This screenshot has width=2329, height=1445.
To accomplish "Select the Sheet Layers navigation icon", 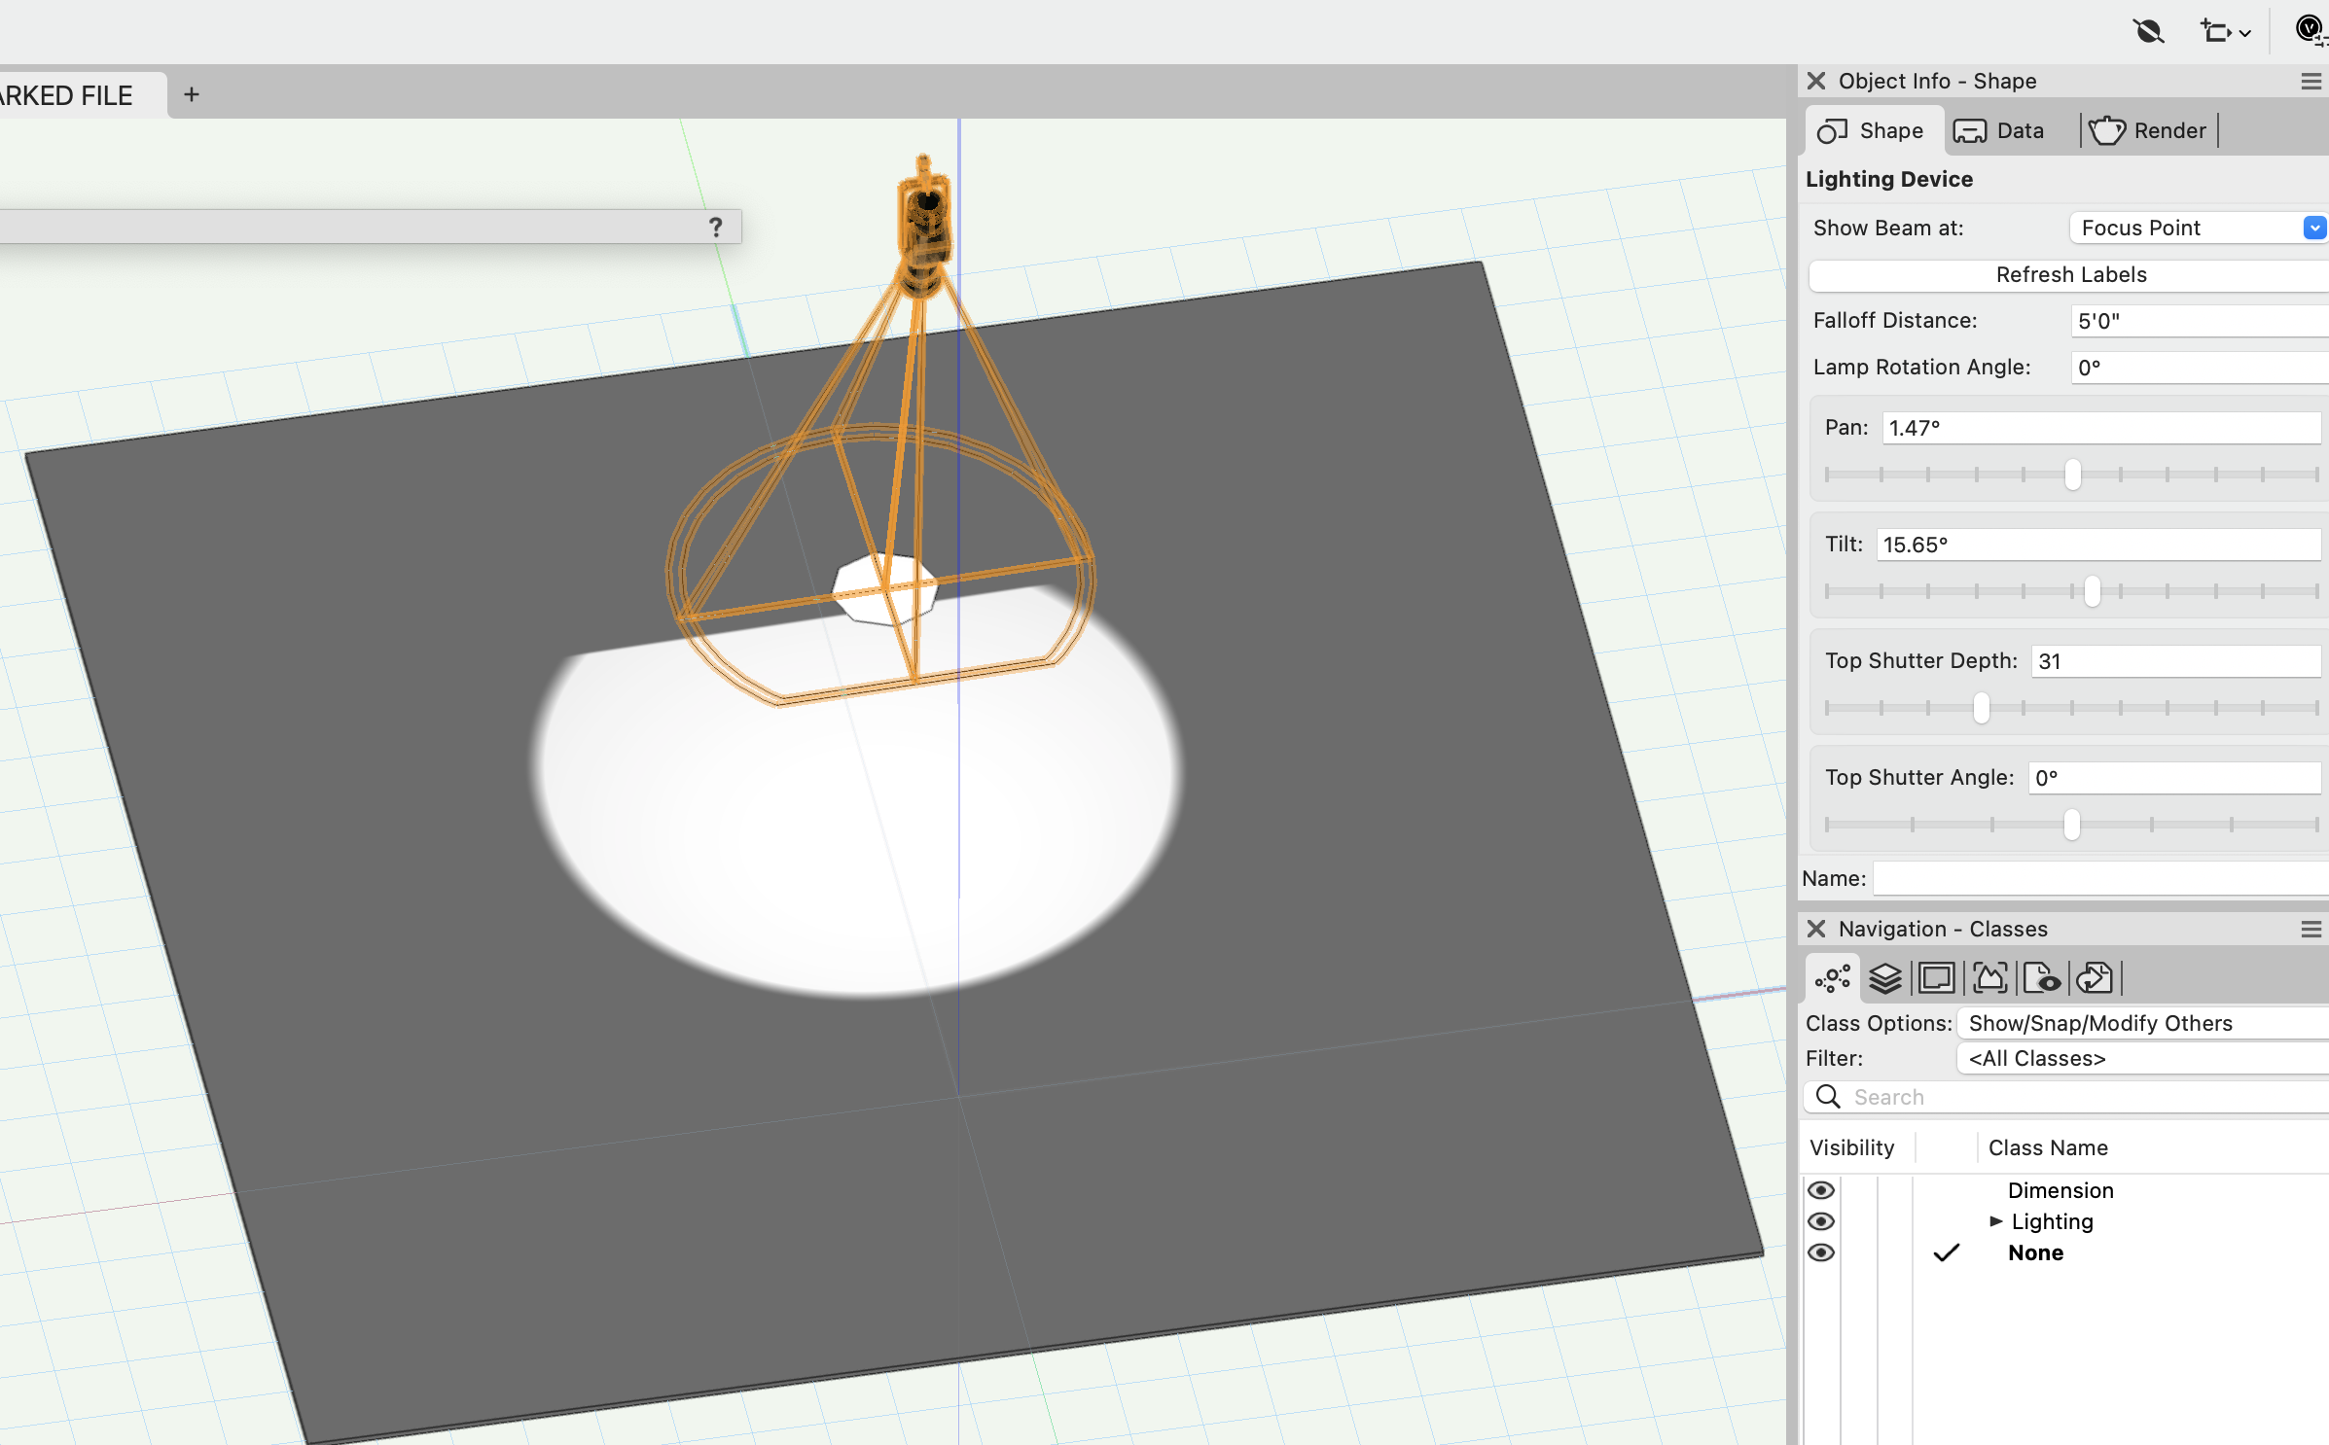I will 1937,978.
